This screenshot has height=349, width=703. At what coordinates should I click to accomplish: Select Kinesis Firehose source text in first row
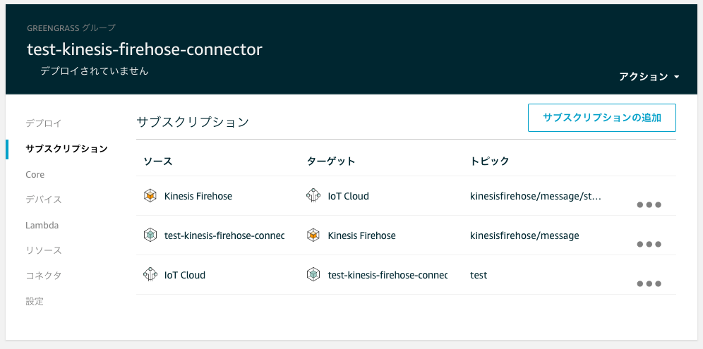pos(198,196)
